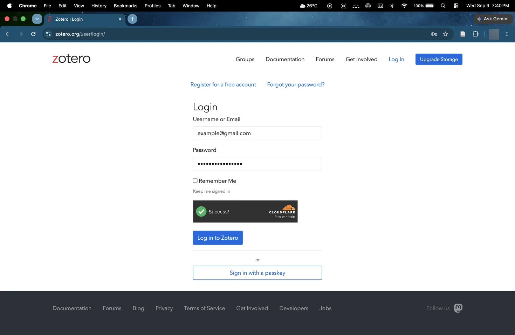Bookmark this page with the star icon

[x=445, y=34]
